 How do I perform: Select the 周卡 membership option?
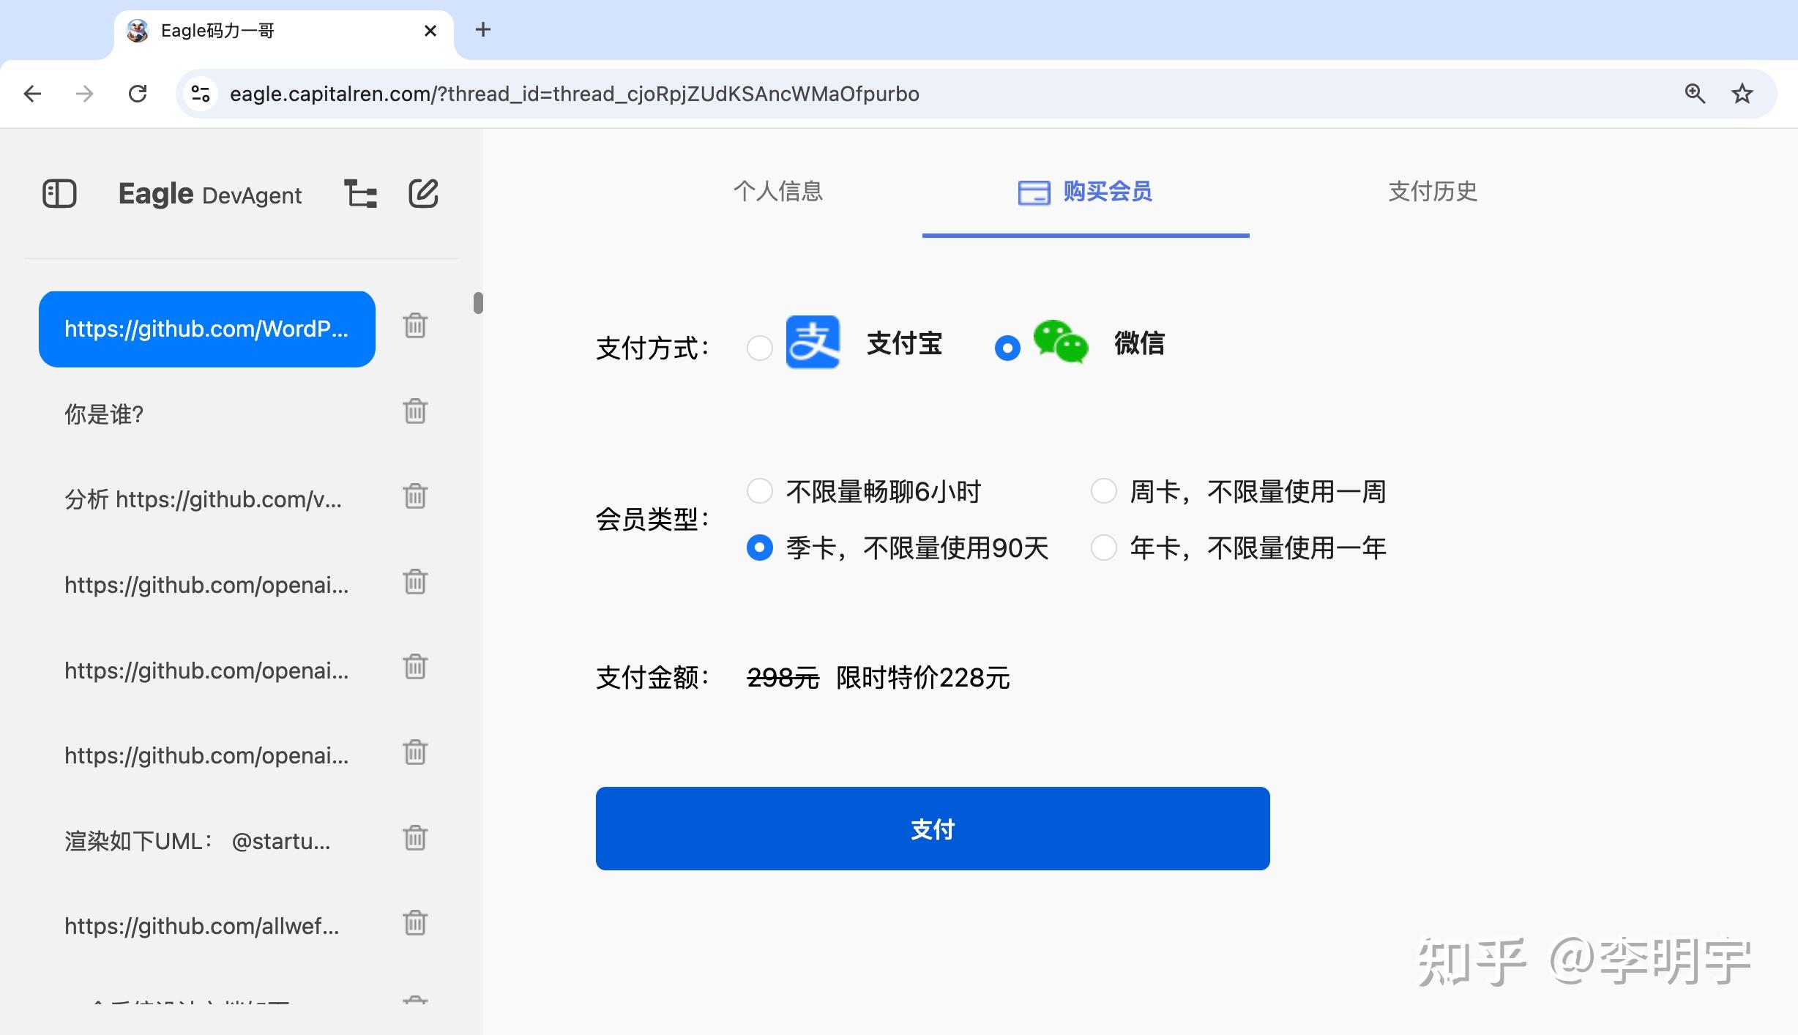[1103, 490]
